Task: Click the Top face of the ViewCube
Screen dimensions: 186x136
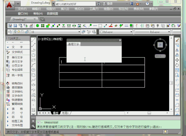Action: [160, 45]
